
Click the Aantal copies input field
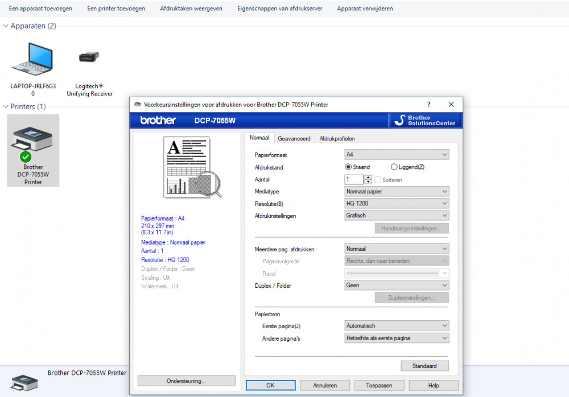(354, 180)
